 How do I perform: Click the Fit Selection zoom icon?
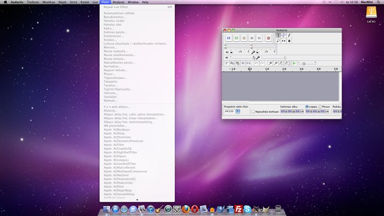click(x=281, y=64)
